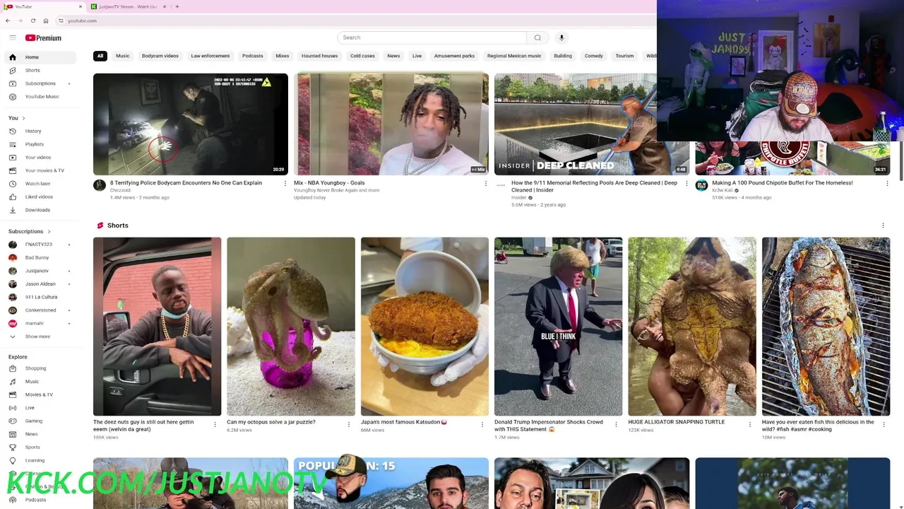Click into the YouTube search field
The height and width of the screenshot is (509, 904).
[x=432, y=37]
